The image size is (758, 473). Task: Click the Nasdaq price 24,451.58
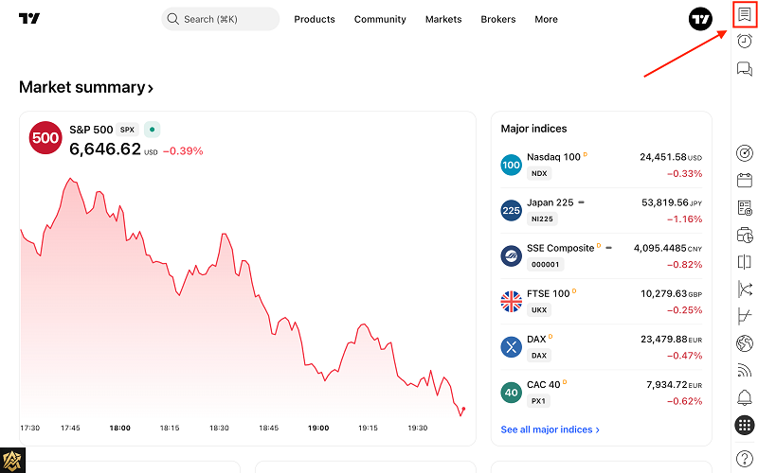[x=662, y=157]
